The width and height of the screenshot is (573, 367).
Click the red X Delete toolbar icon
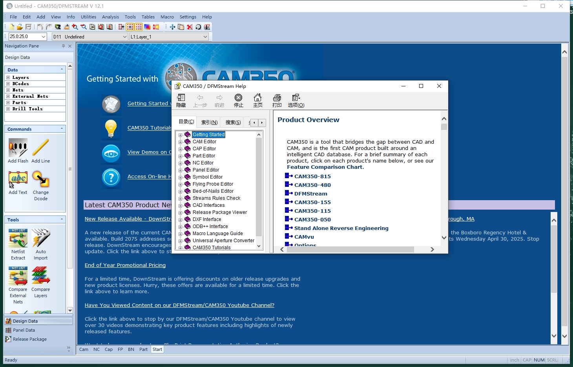(x=190, y=27)
